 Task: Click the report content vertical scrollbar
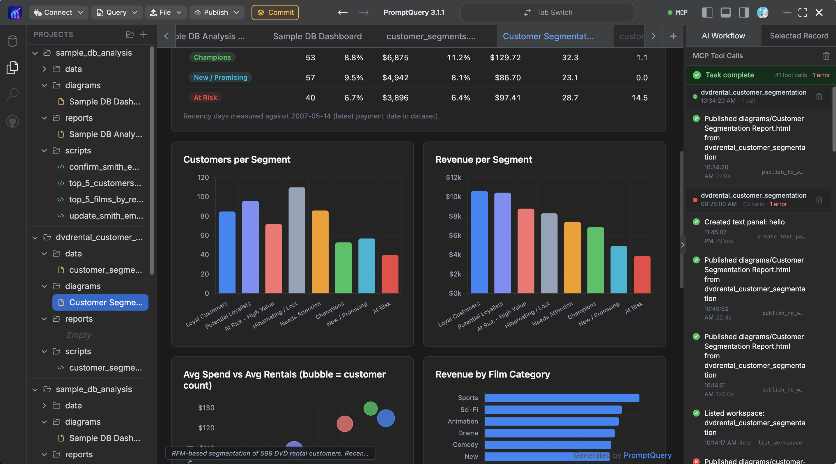681,219
